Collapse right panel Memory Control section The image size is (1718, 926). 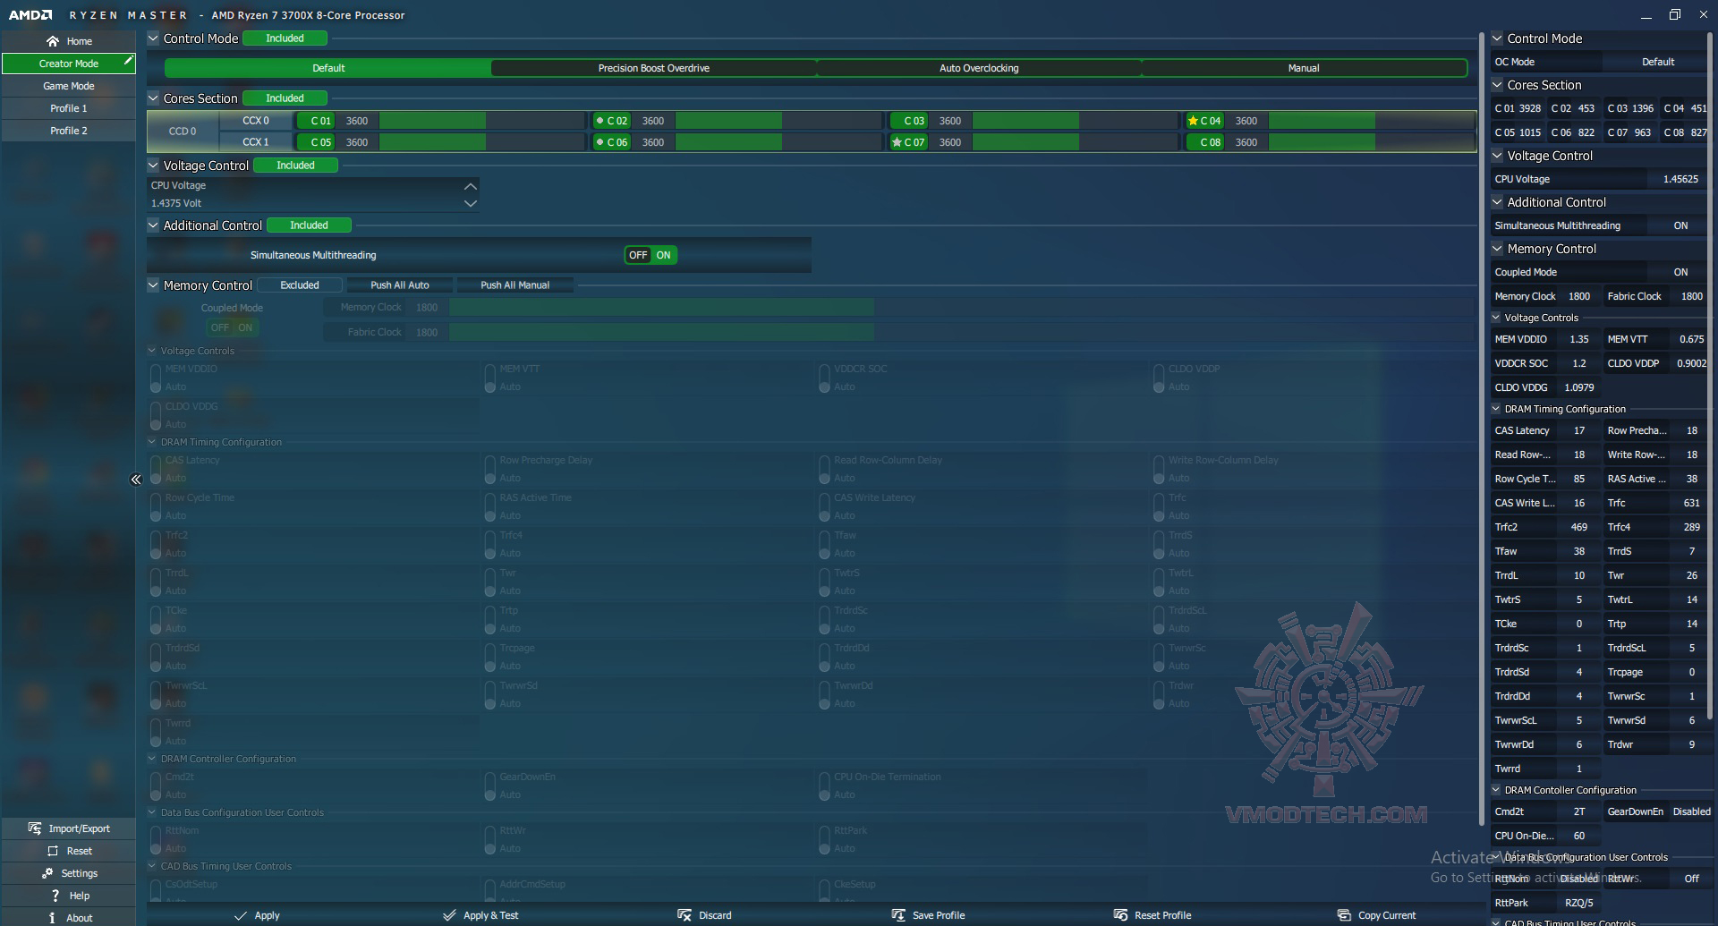(1497, 249)
